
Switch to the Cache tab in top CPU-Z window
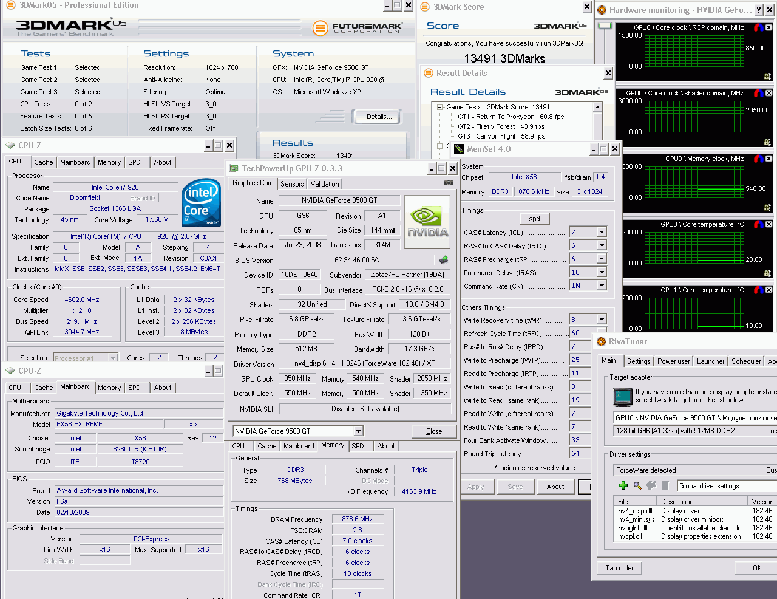tap(43, 162)
